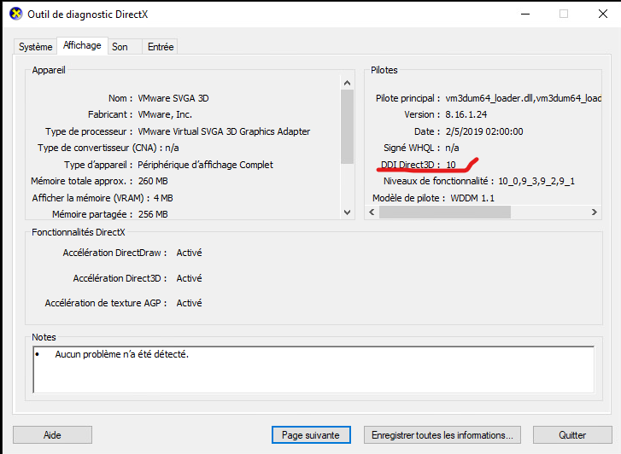Click the 'vm3dum64_loader.dll' driver name
This screenshot has height=454, width=621.
489,98
